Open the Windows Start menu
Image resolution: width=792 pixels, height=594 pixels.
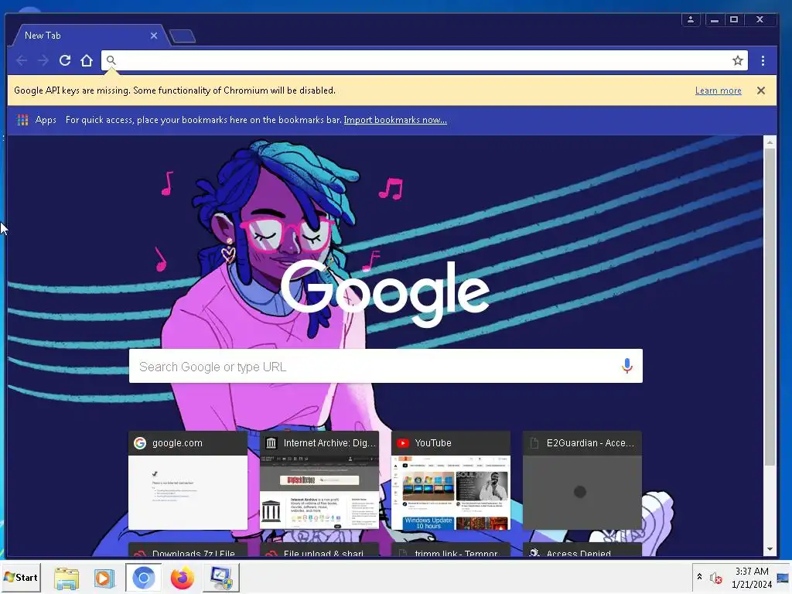coord(21,577)
